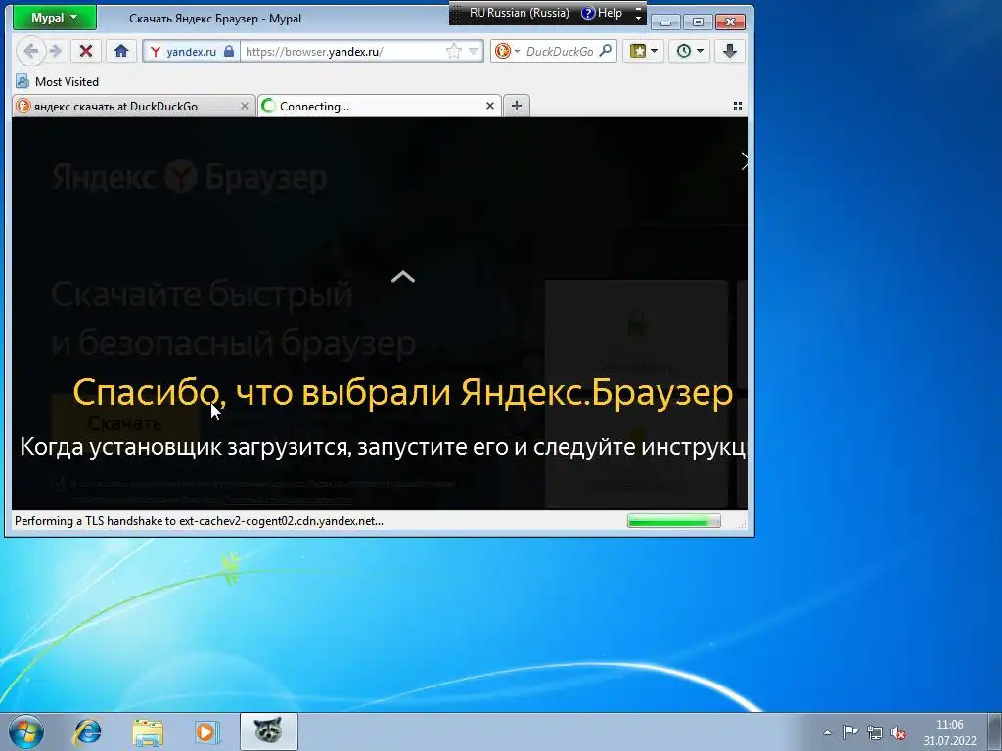Screen dimensions: 1002x751
Task: Go back with the browser back arrow
Action: tap(30, 51)
